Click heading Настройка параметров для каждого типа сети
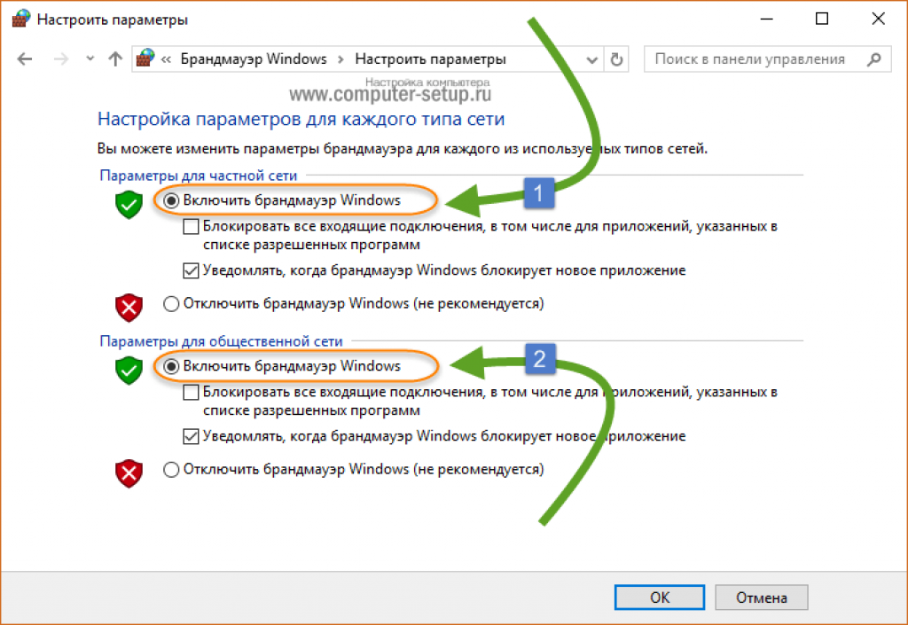The width and height of the screenshot is (908, 625). [301, 119]
